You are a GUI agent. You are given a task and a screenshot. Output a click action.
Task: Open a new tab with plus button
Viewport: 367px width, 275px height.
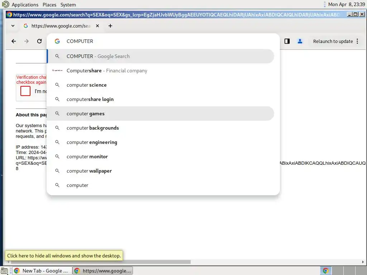pyautogui.click(x=110, y=26)
